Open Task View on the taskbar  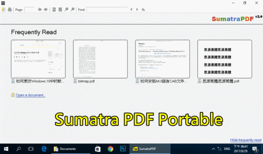(x=31, y=149)
